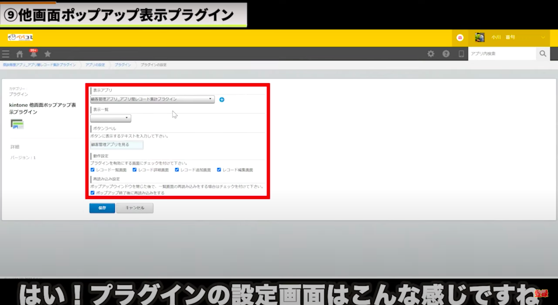Open the settings gear icon
The height and width of the screenshot is (305, 558).
pos(431,54)
